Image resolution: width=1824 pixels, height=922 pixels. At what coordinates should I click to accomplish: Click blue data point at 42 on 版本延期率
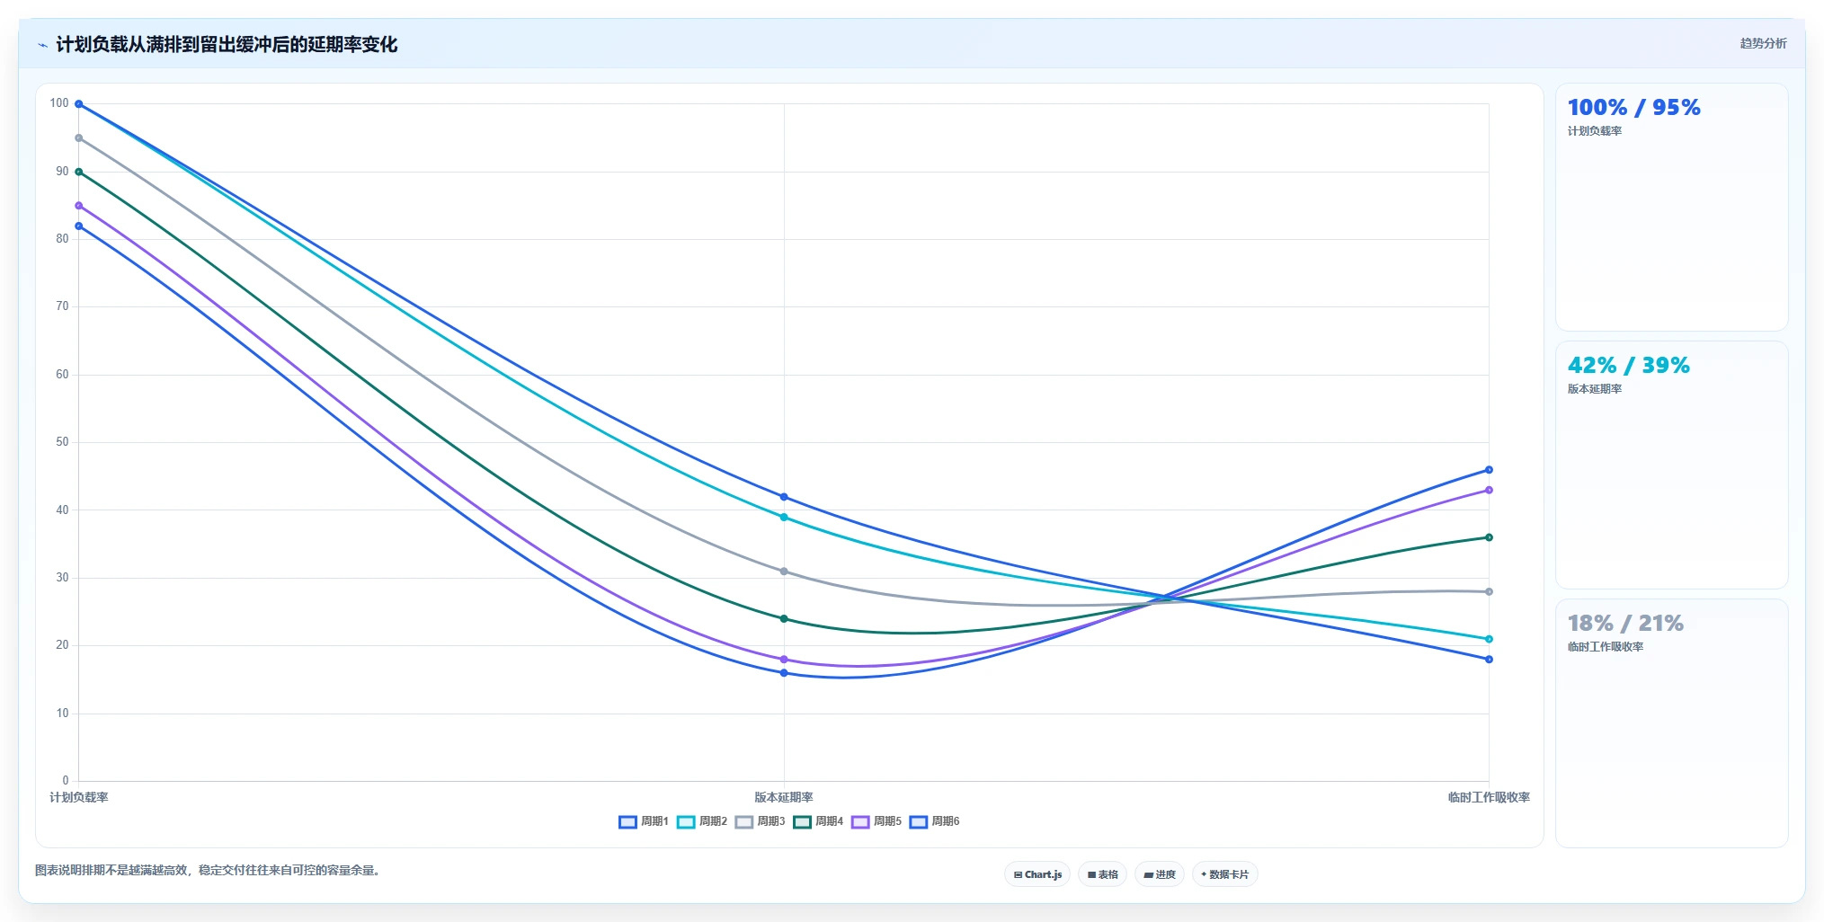784,497
